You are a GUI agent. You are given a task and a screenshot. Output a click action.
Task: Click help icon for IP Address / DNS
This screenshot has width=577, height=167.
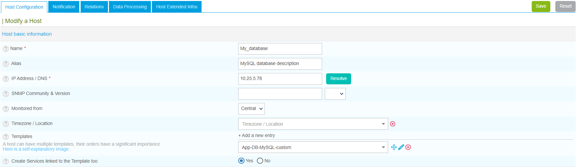click(6, 79)
